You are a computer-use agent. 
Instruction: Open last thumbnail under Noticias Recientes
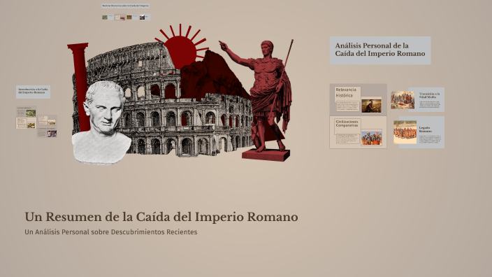pos(145,17)
